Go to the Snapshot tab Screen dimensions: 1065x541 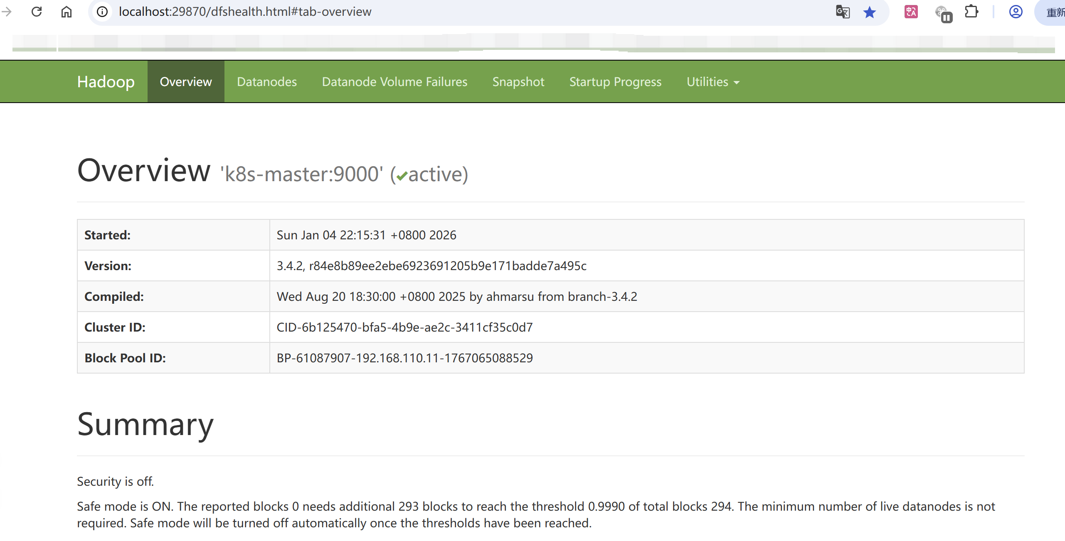[x=518, y=82]
